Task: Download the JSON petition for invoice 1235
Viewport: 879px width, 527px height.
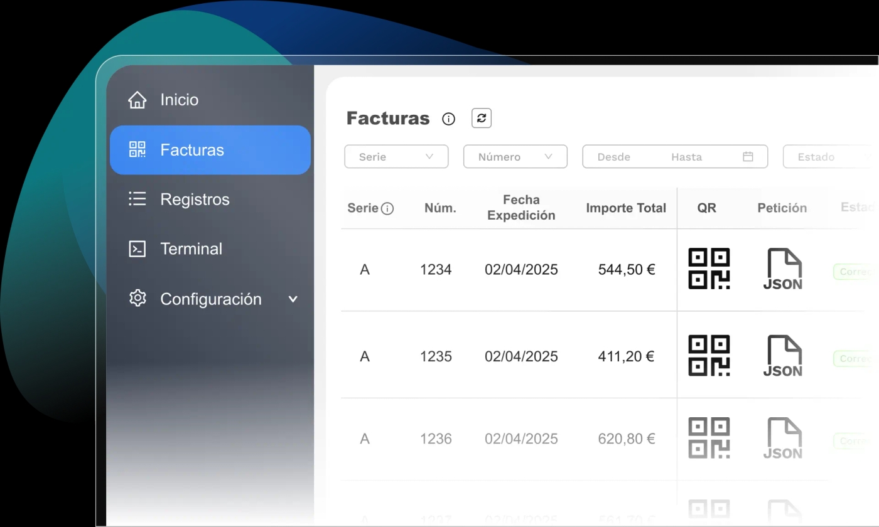Action: [782, 356]
